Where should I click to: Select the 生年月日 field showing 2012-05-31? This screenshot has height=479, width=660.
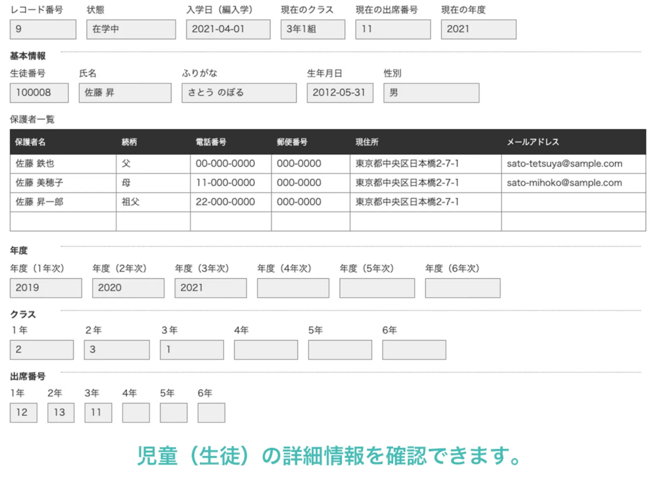coord(340,93)
